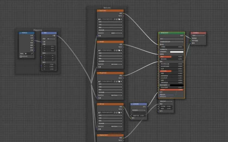Click the white subsurface color swatch
Screen dimensions: 228x142
point(176,52)
